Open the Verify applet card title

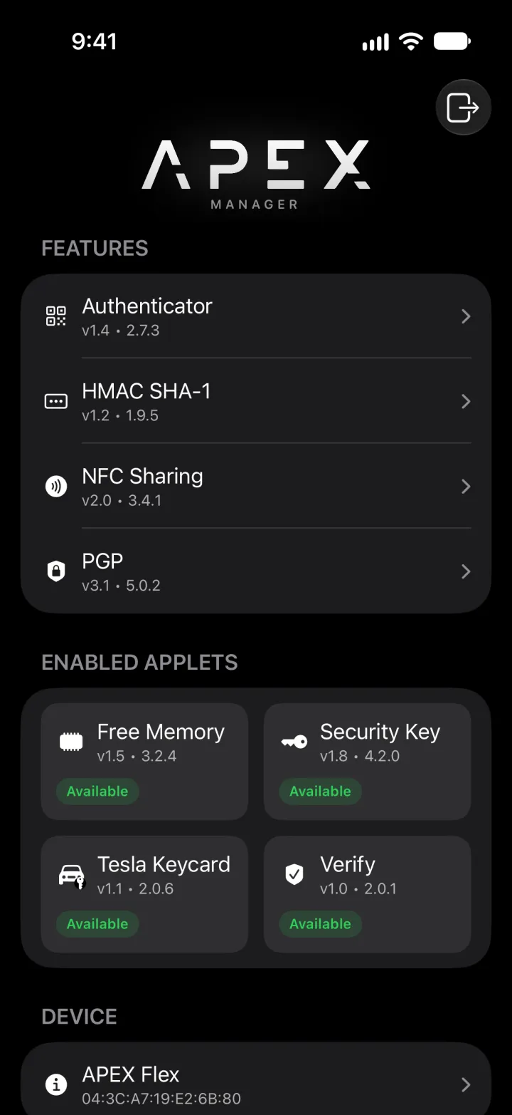[347, 864]
